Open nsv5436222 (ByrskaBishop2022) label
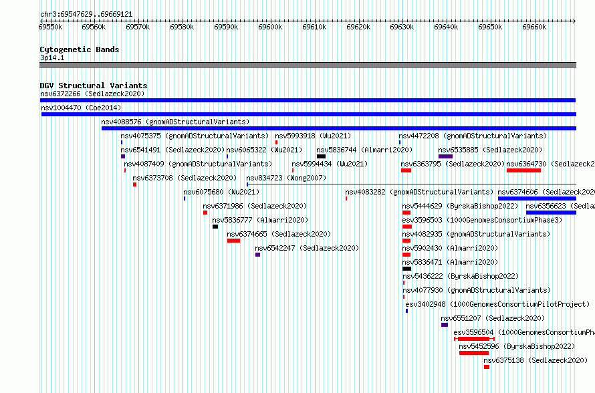The width and height of the screenshot is (595, 393). click(461, 276)
